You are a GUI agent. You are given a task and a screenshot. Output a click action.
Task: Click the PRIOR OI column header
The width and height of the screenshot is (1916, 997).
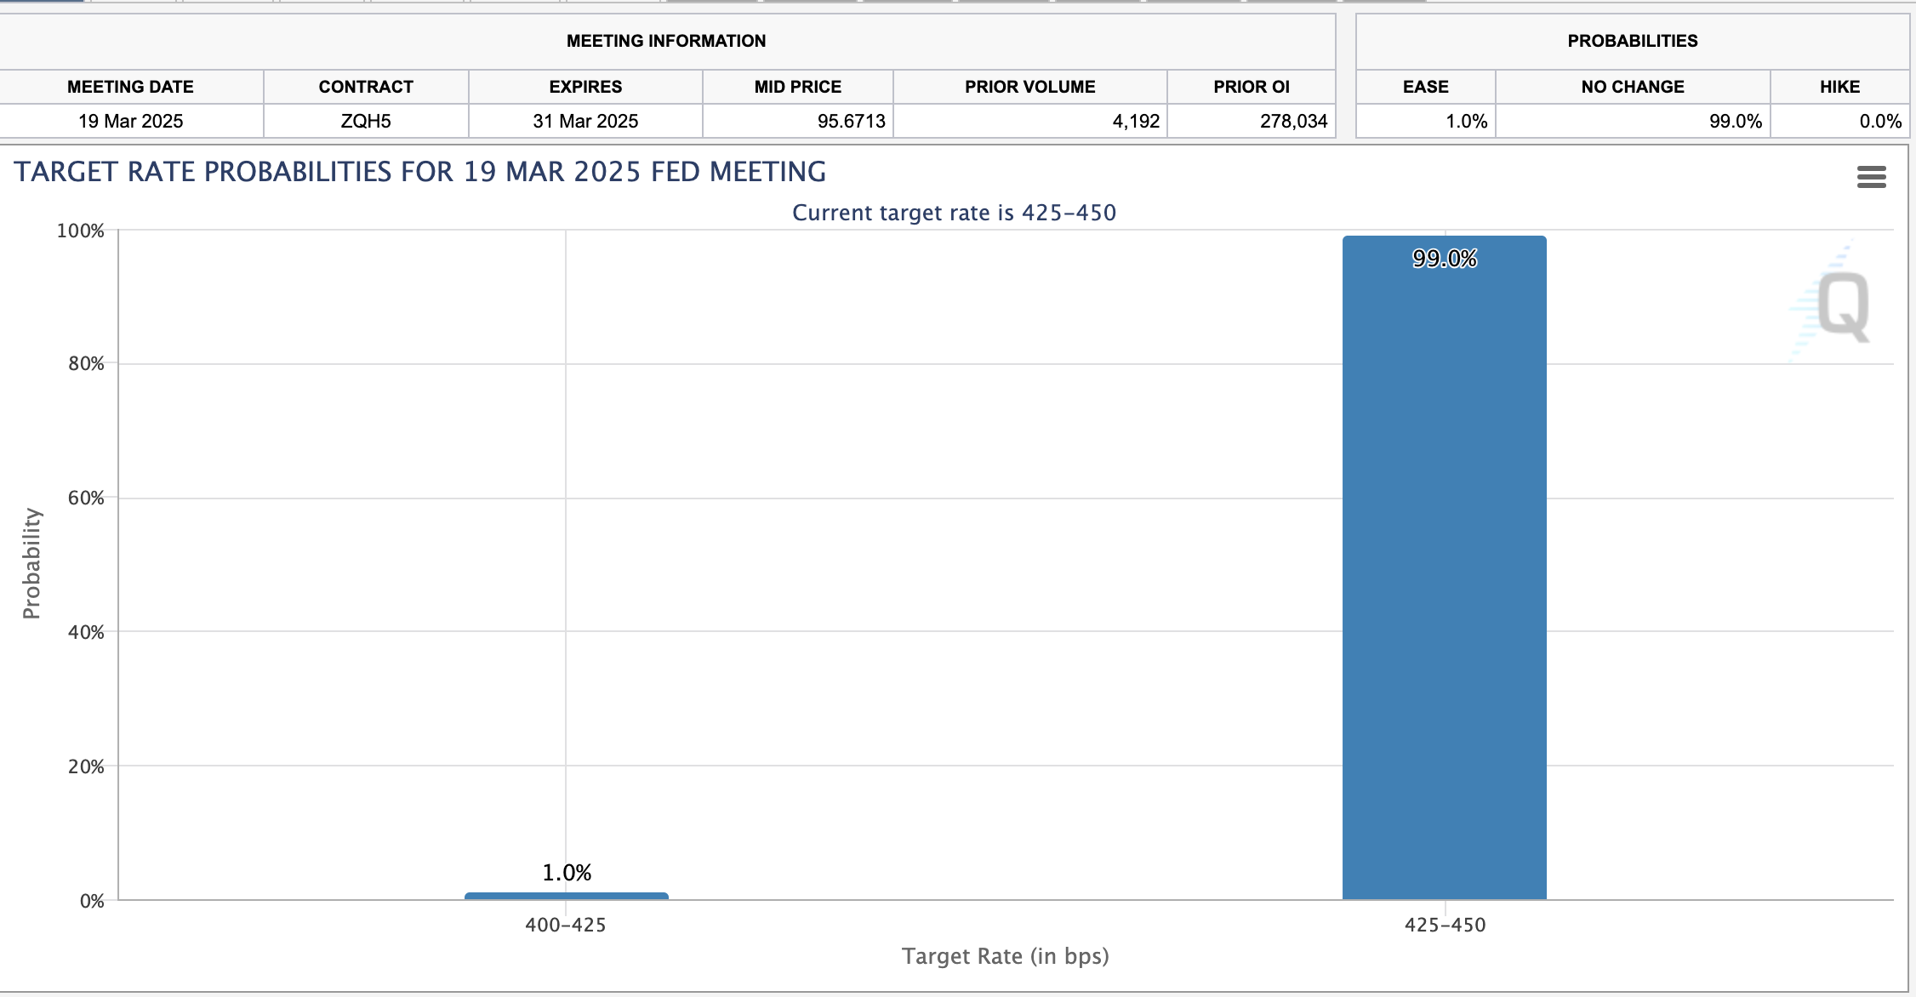(1251, 87)
